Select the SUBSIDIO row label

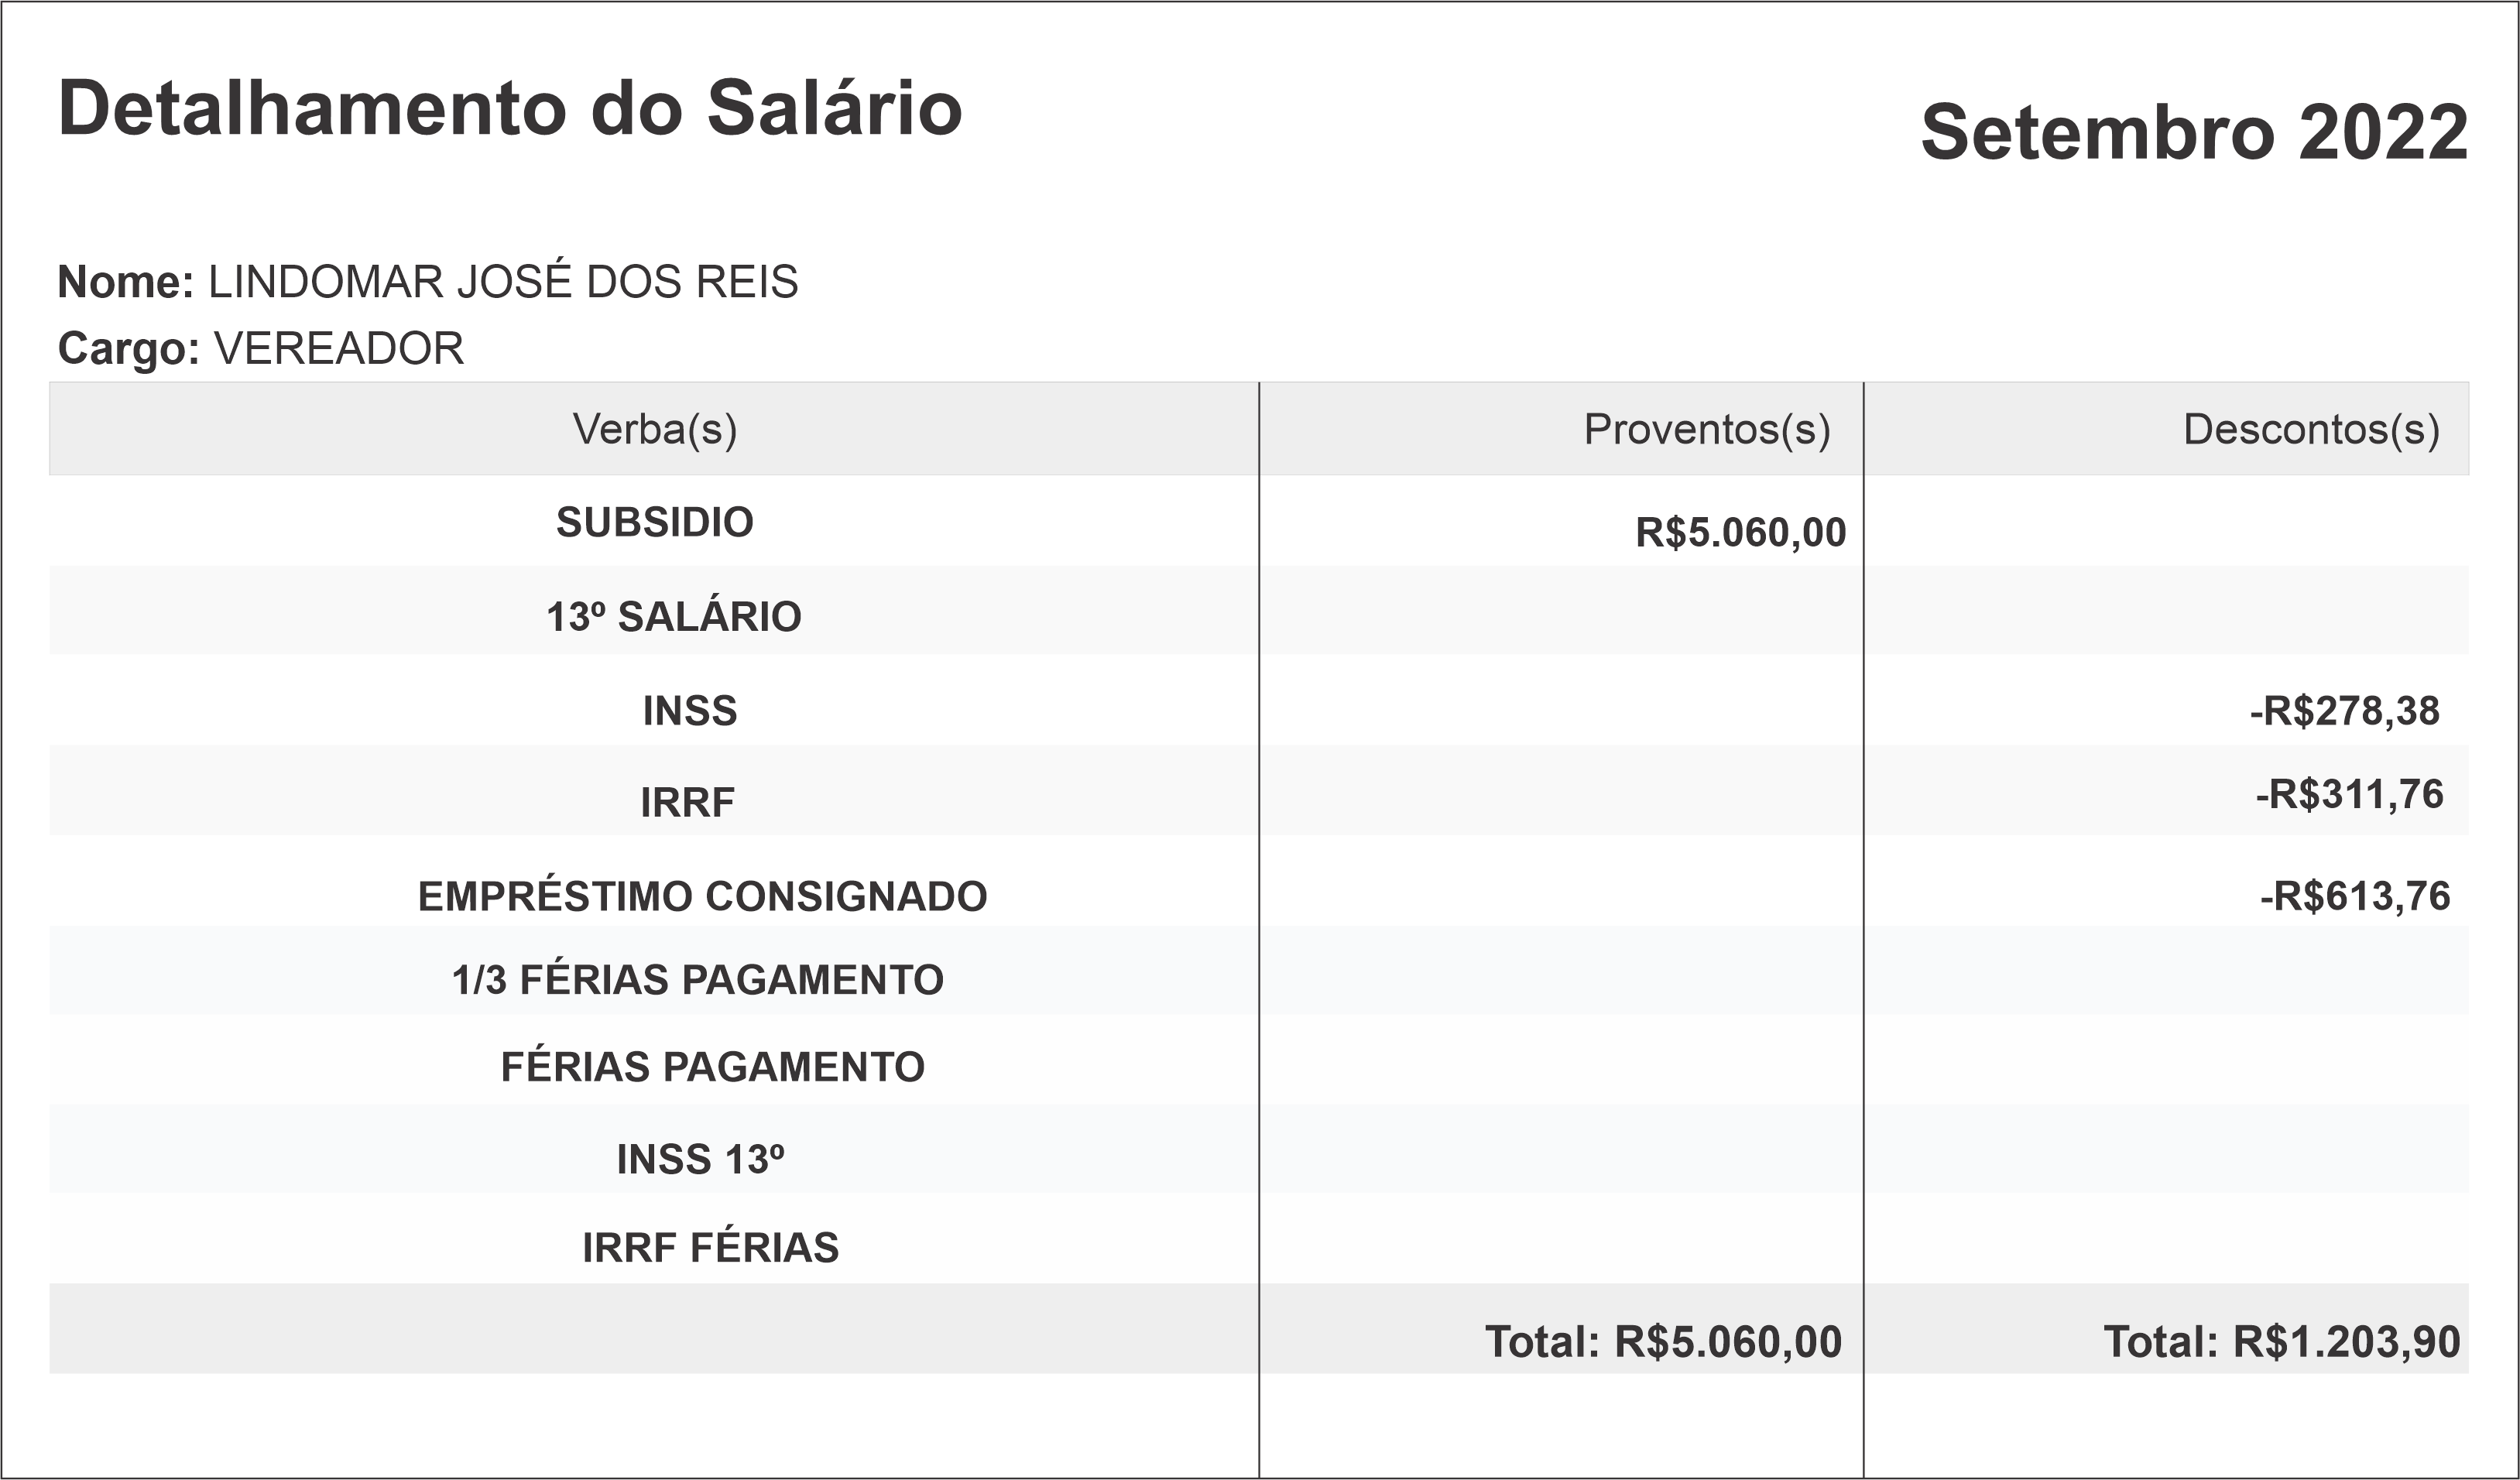(655, 522)
